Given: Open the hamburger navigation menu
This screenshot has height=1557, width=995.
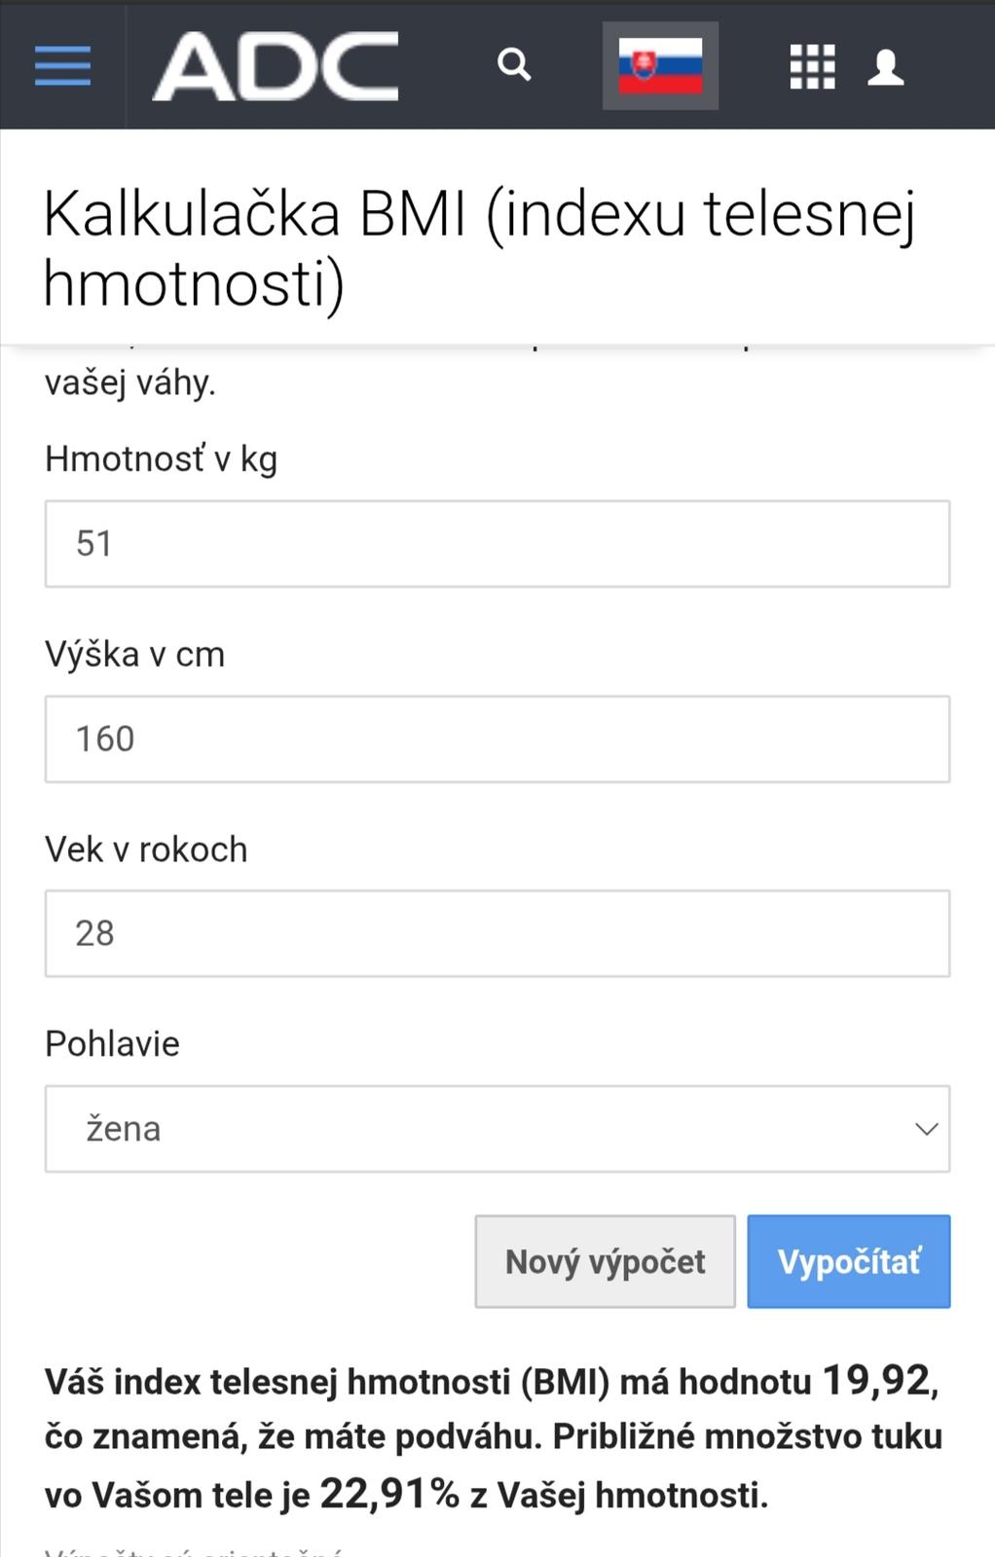Looking at the screenshot, I should coord(62,66).
